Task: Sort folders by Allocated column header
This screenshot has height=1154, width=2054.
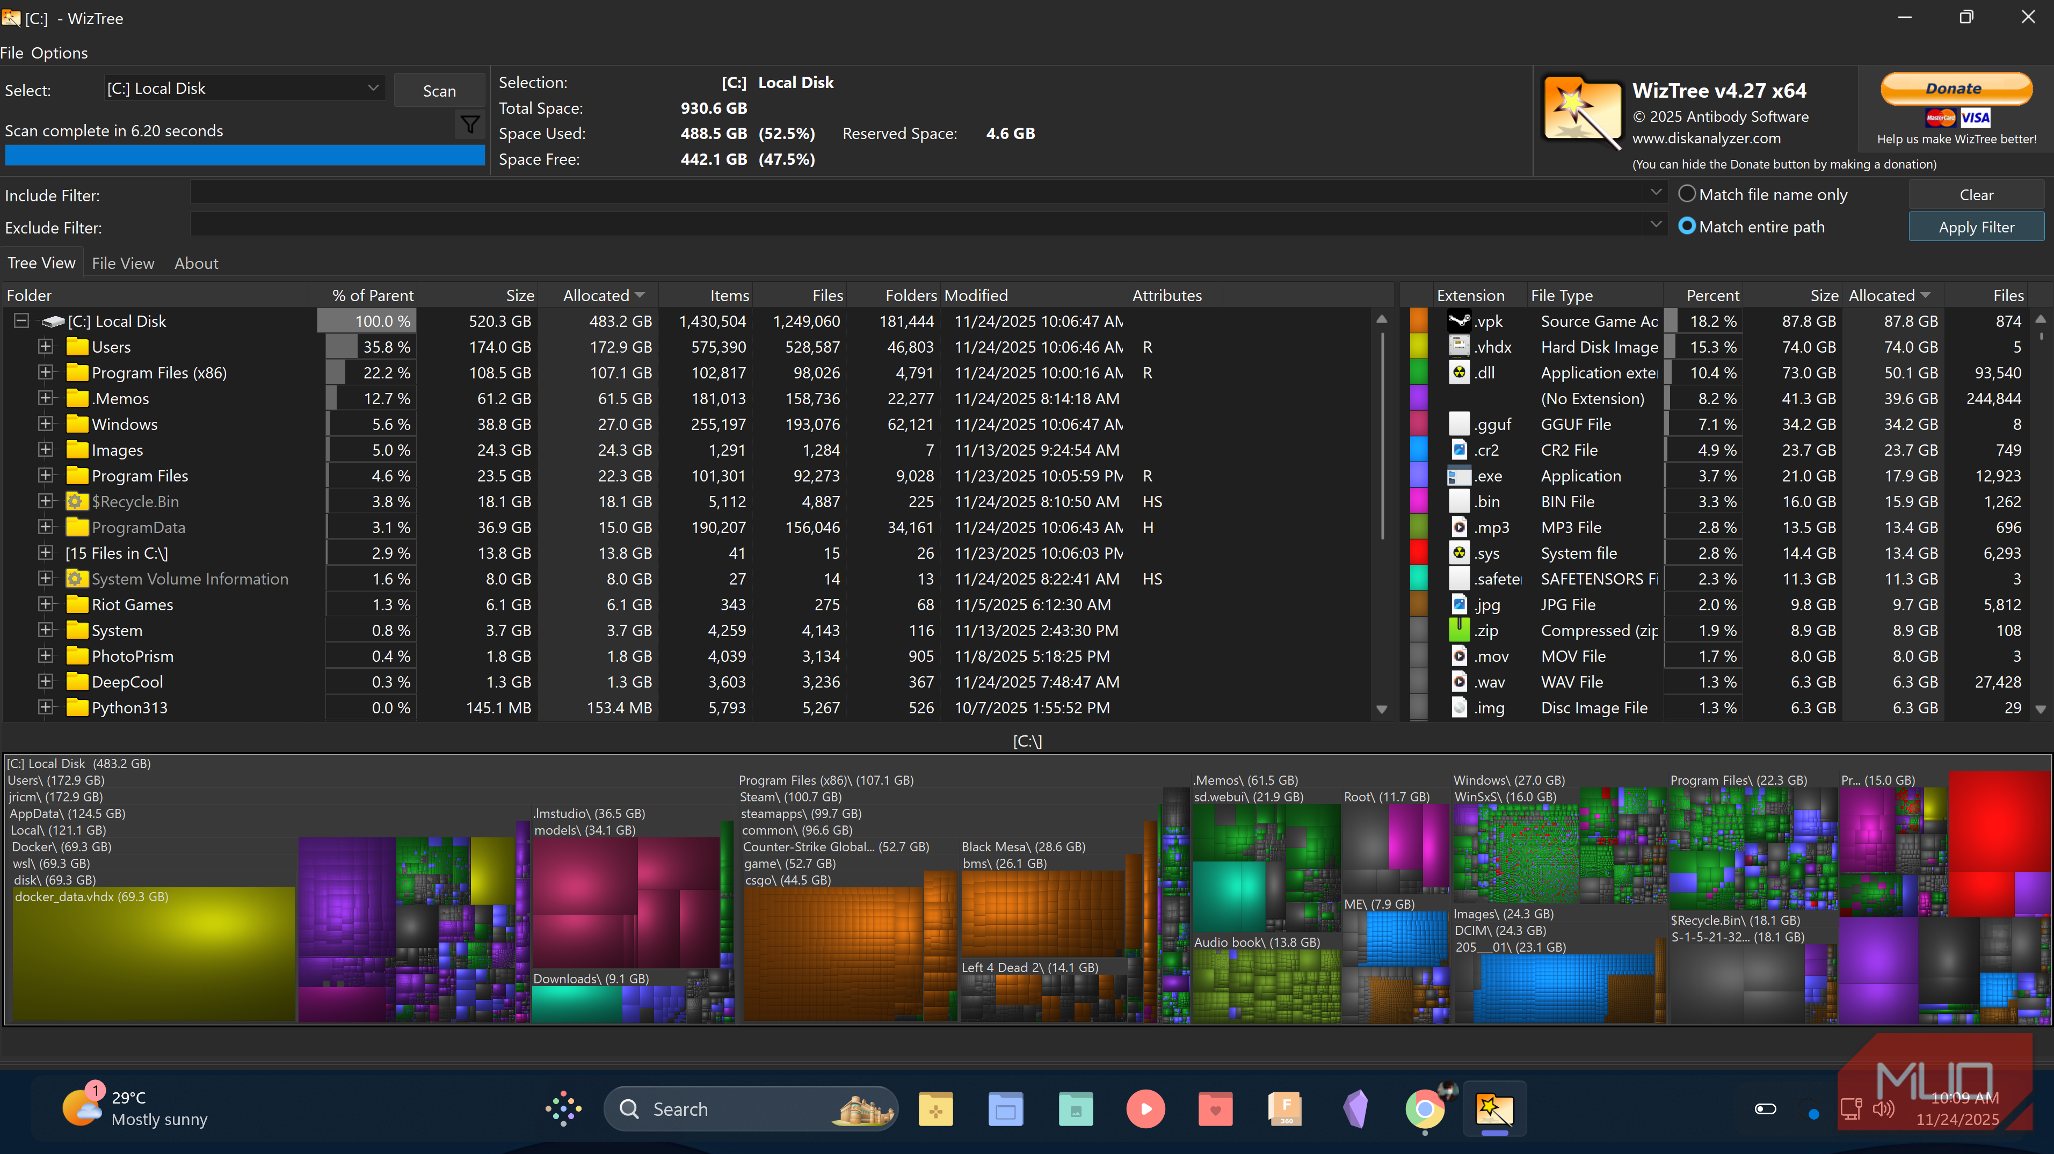Action: 598,295
